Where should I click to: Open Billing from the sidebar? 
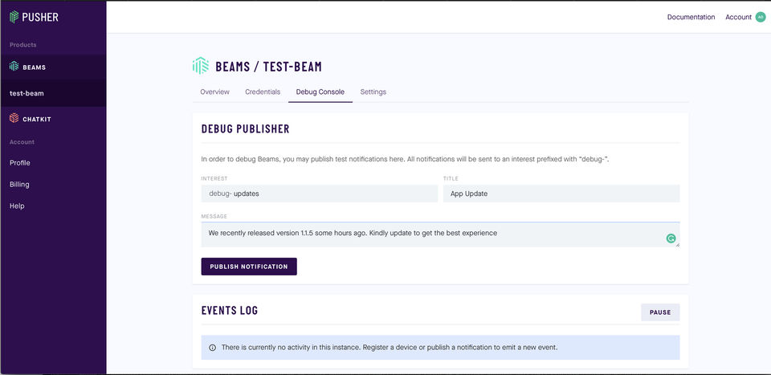19,185
